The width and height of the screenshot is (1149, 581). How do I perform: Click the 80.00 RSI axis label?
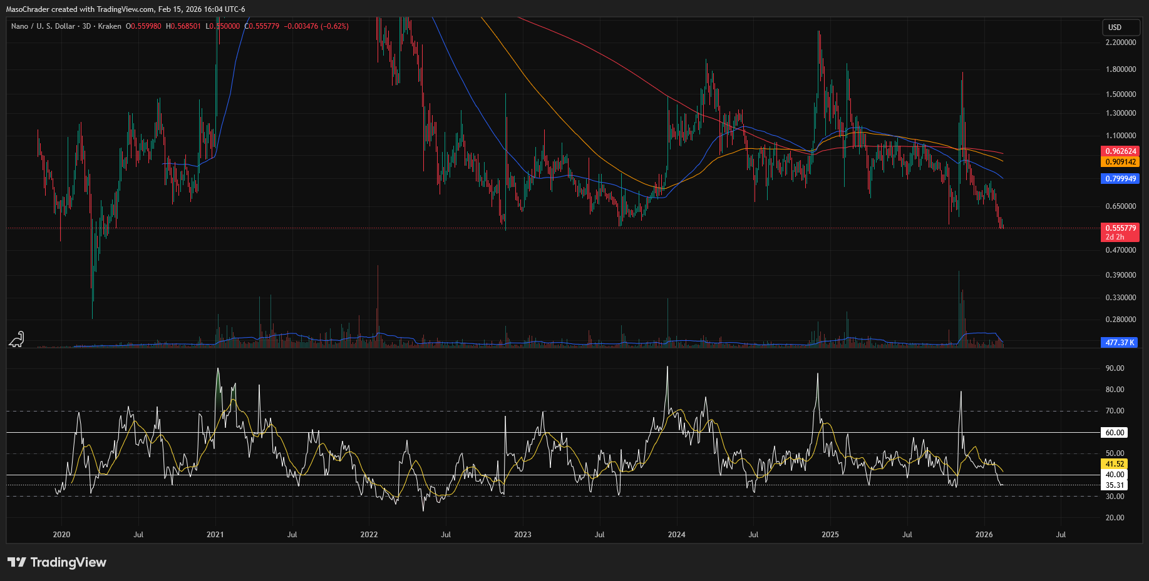(x=1115, y=390)
